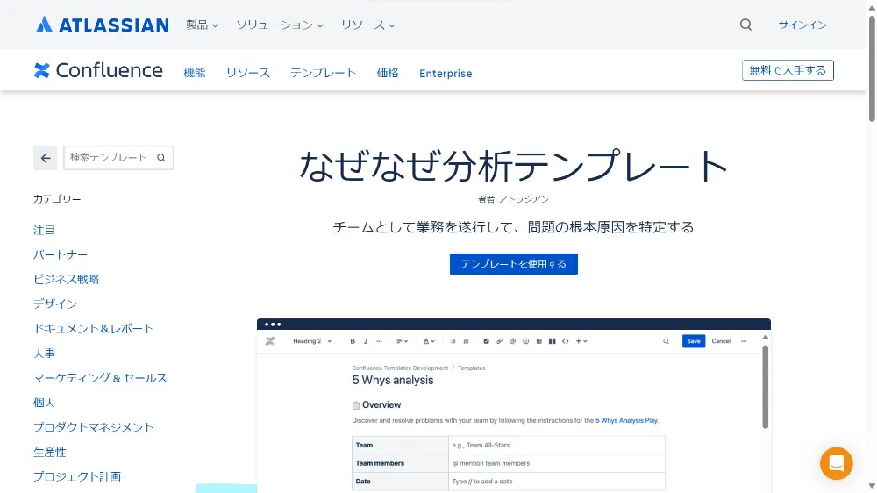Go back with the left arrow button
Viewport: 877px width, 493px height.
point(46,158)
